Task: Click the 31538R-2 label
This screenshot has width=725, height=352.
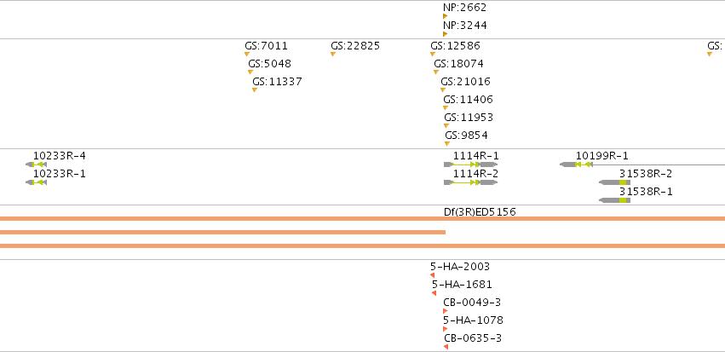Action: click(x=646, y=174)
